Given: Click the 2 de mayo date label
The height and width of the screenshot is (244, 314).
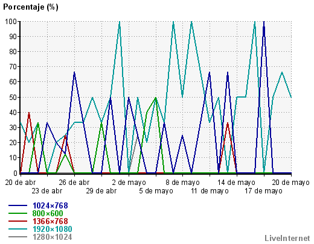Looking at the screenshot, I should [129, 183].
